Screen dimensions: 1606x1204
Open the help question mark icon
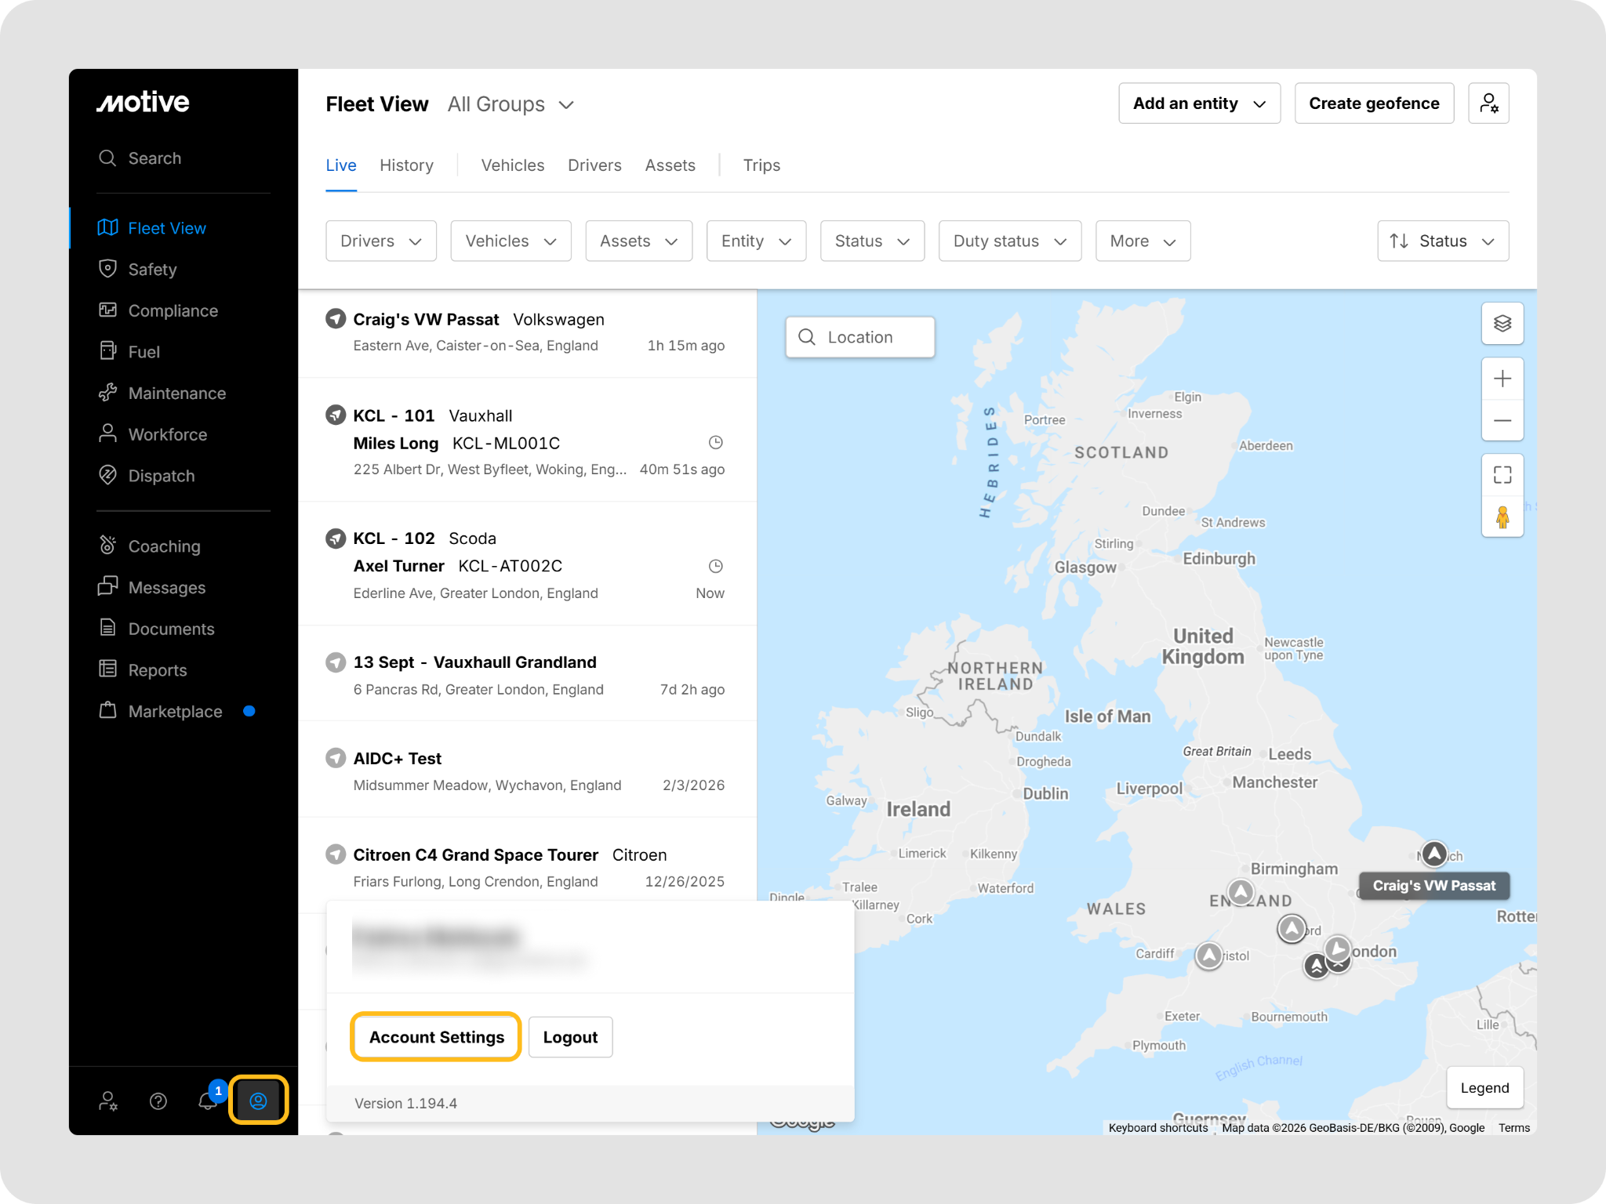point(158,1101)
